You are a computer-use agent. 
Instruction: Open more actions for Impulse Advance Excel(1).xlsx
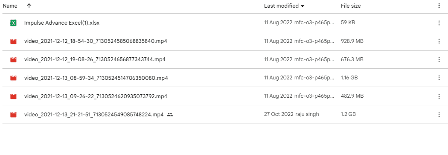coord(439,23)
